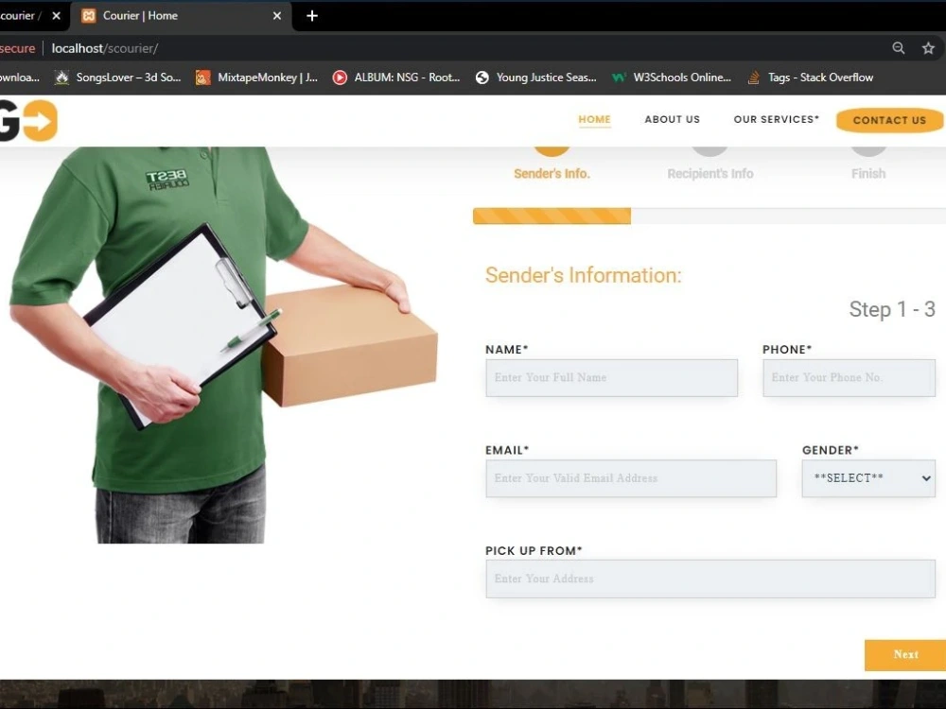Click the EMAIL* field label
This screenshot has height=709, width=946.
(507, 450)
